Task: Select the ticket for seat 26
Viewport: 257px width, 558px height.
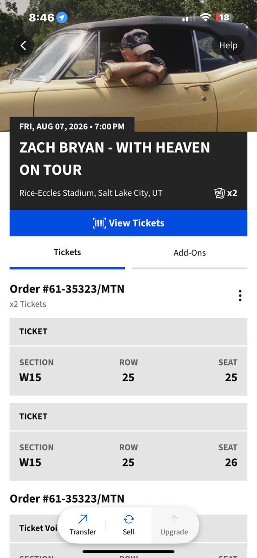Action: pos(128,442)
